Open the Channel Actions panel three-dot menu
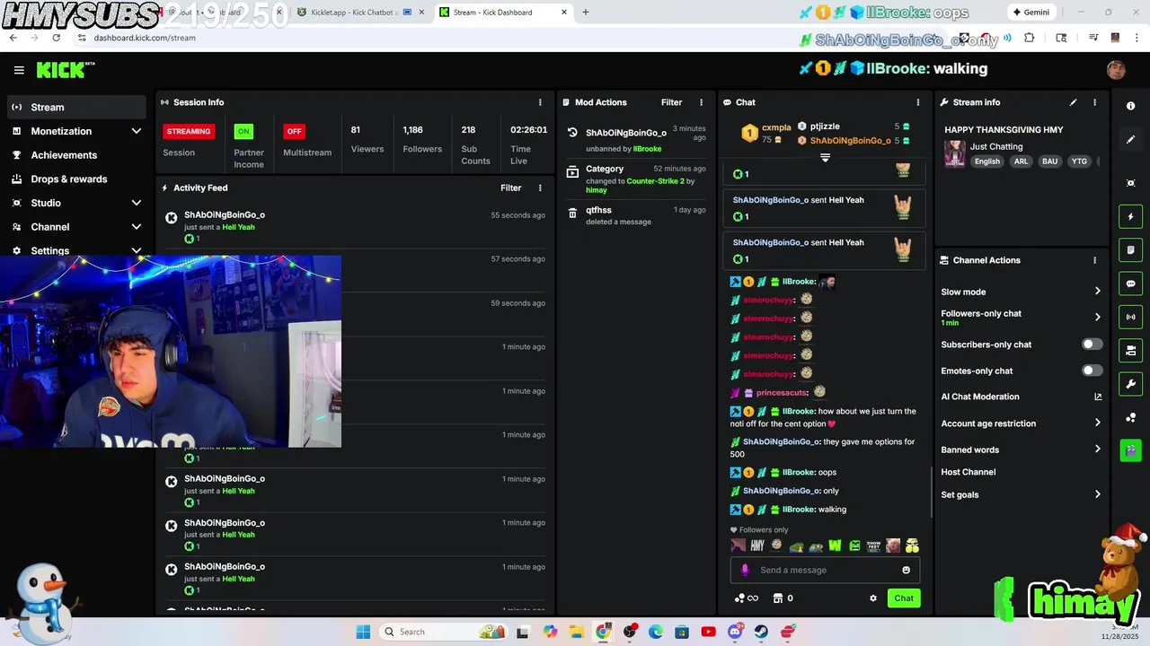 tap(1094, 260)
